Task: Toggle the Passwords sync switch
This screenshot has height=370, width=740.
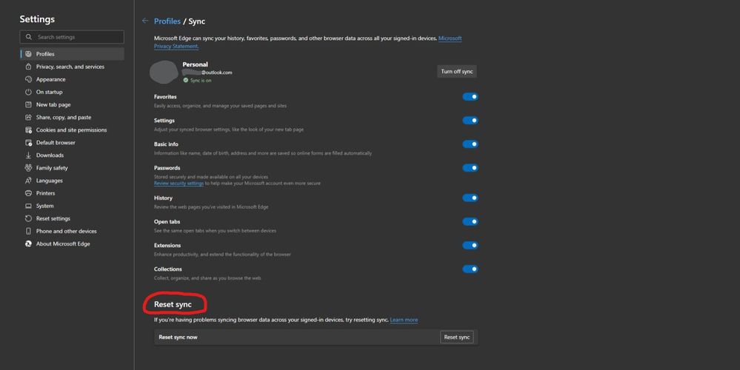Action: pyautogui.click(x=470, y=168)
